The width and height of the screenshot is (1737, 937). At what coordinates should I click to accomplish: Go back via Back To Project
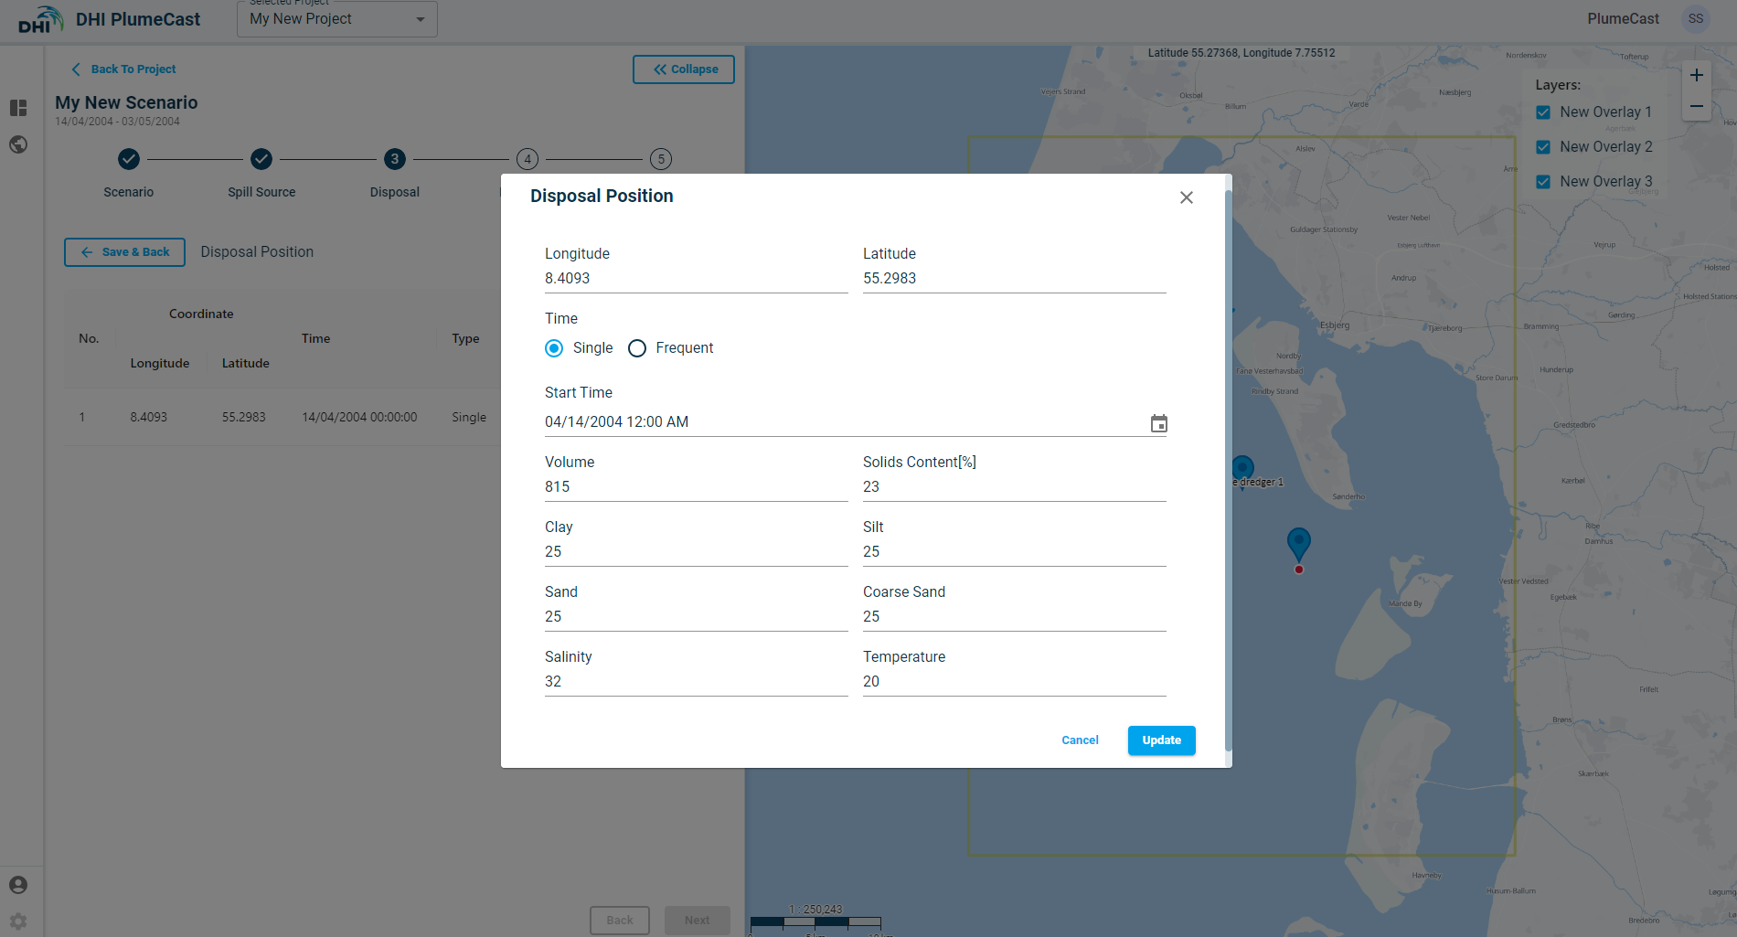[x=123, y=69]
